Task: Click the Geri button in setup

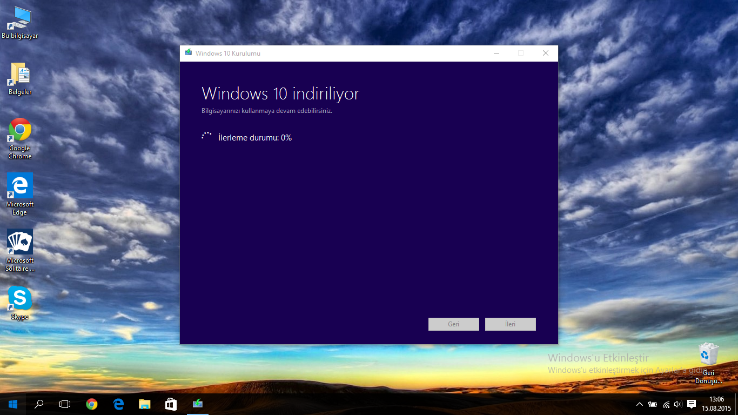Action: (454, 324)
